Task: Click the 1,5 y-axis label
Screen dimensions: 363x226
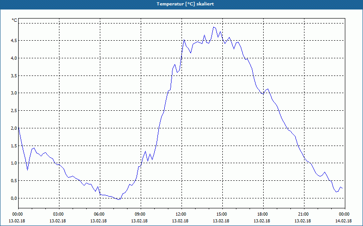Action: pyautogui.click(x=14, y=146)
